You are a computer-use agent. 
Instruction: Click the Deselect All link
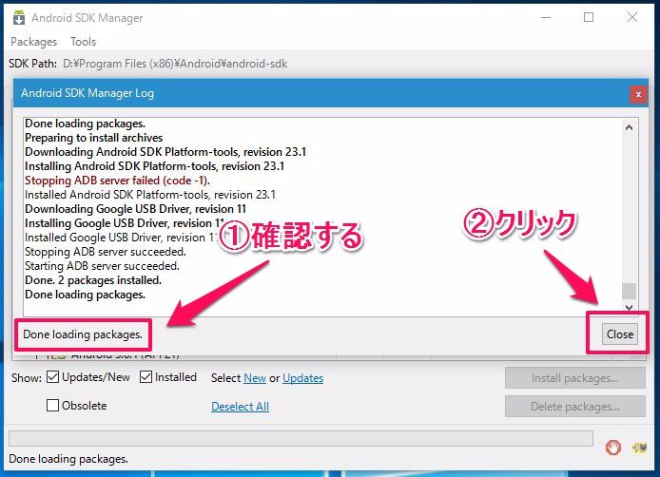240,407
